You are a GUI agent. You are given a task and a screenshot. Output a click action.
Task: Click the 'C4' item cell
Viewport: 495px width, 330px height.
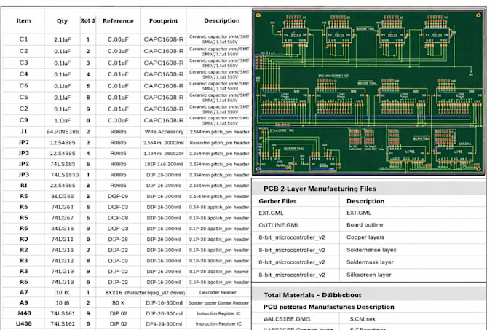24,74
